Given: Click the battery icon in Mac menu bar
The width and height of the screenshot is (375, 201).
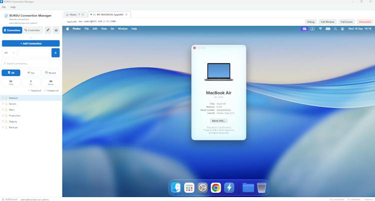Looking at the screenshot, I should tap(328, 28).
